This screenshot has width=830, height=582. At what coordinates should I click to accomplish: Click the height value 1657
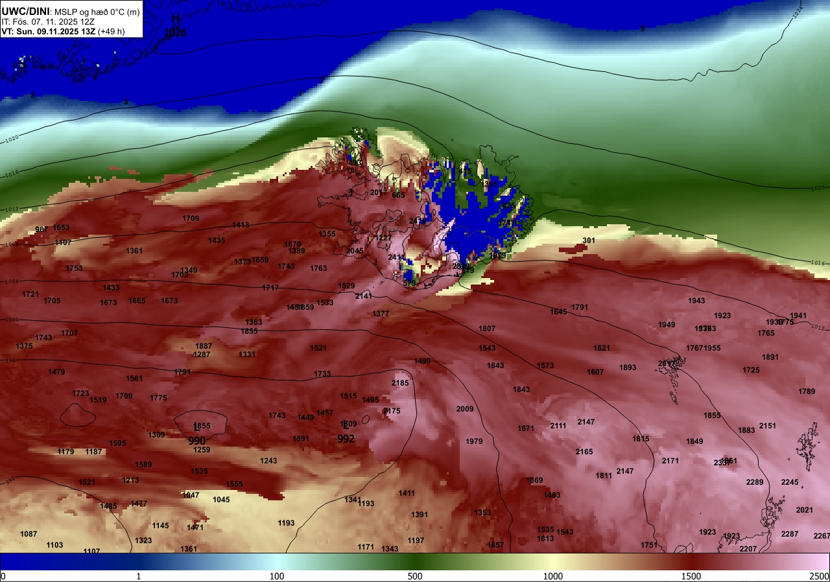(x=495, y=545)
